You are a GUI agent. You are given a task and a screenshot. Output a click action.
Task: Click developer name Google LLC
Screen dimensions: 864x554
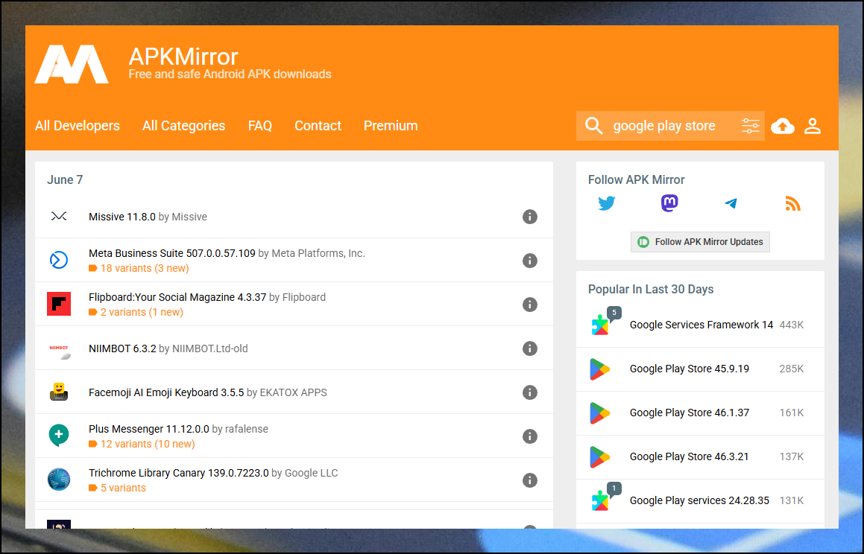tap(312, 473)
